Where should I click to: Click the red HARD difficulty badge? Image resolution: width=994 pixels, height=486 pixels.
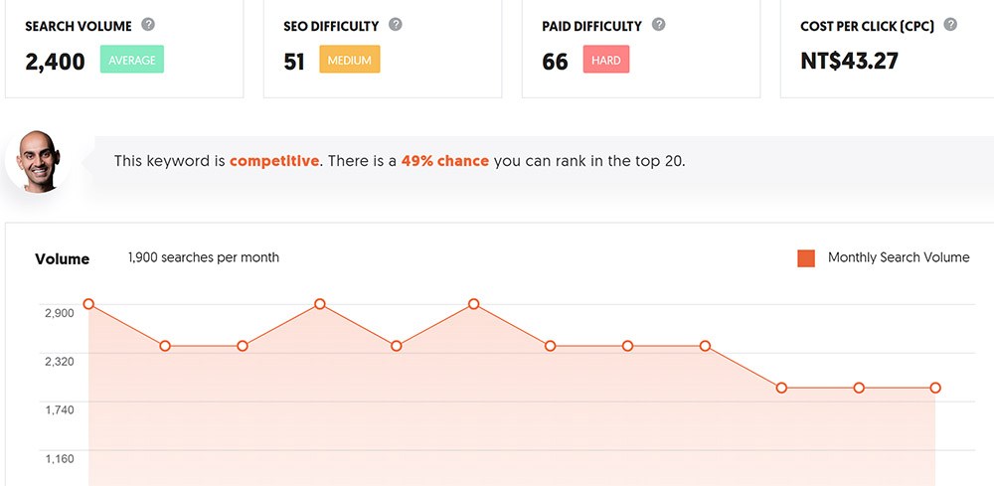click(x=605, y=61)
